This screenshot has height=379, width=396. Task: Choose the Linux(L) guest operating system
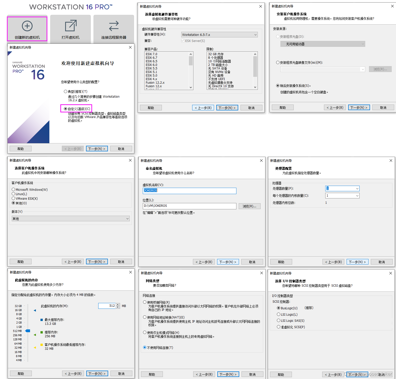coord(13,194)
